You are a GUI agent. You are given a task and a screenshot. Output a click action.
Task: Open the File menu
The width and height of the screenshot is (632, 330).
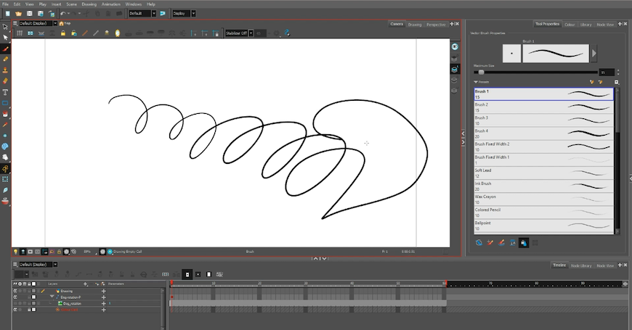click(5, 4)
